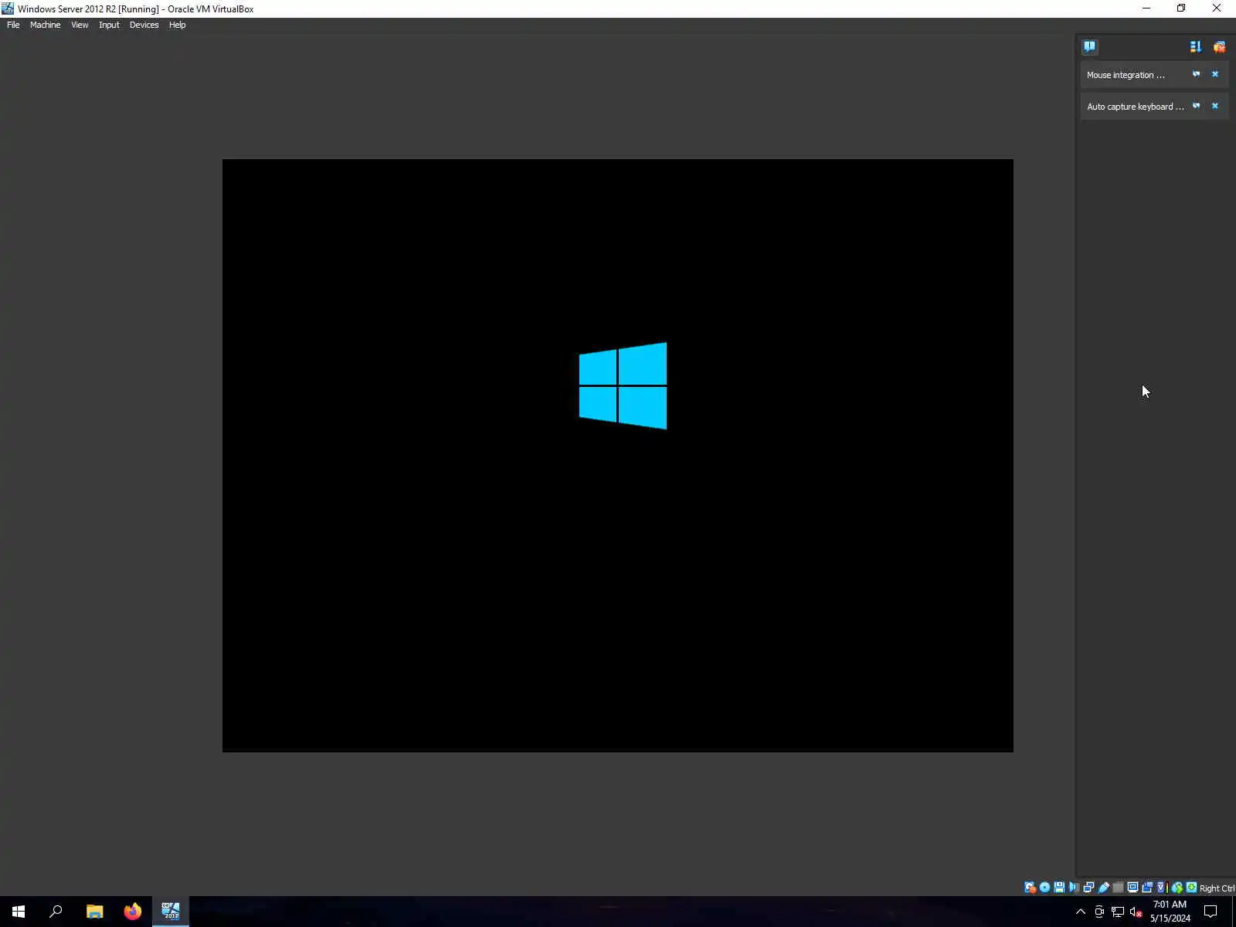Click the Meet Now tray icon
The image size is (1236, 927).
click(1099, 912)
